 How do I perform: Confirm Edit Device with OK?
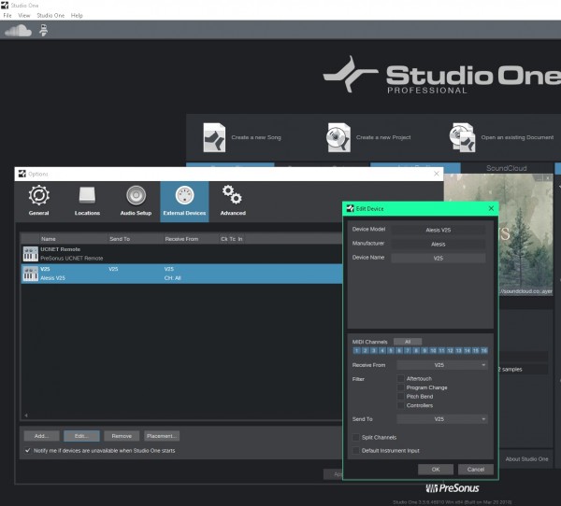tap(436, 470)
